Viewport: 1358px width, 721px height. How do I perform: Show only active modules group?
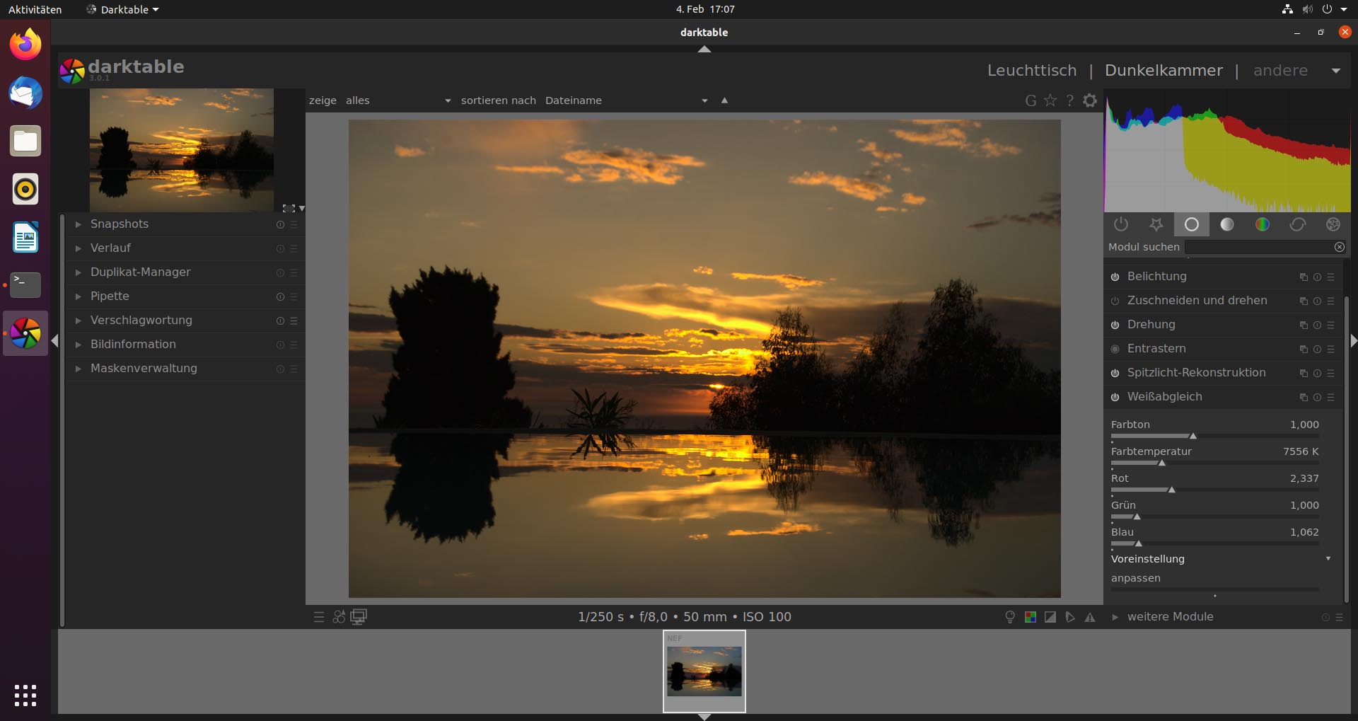point(1121,224)
